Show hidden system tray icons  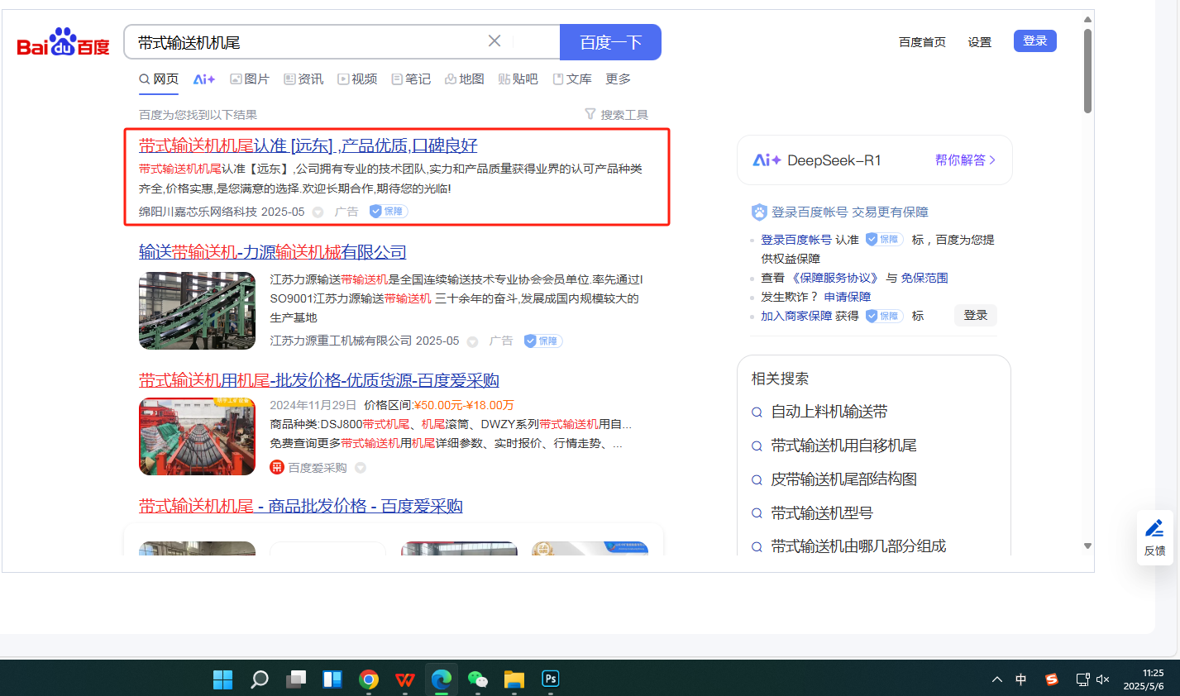(997, 679)
